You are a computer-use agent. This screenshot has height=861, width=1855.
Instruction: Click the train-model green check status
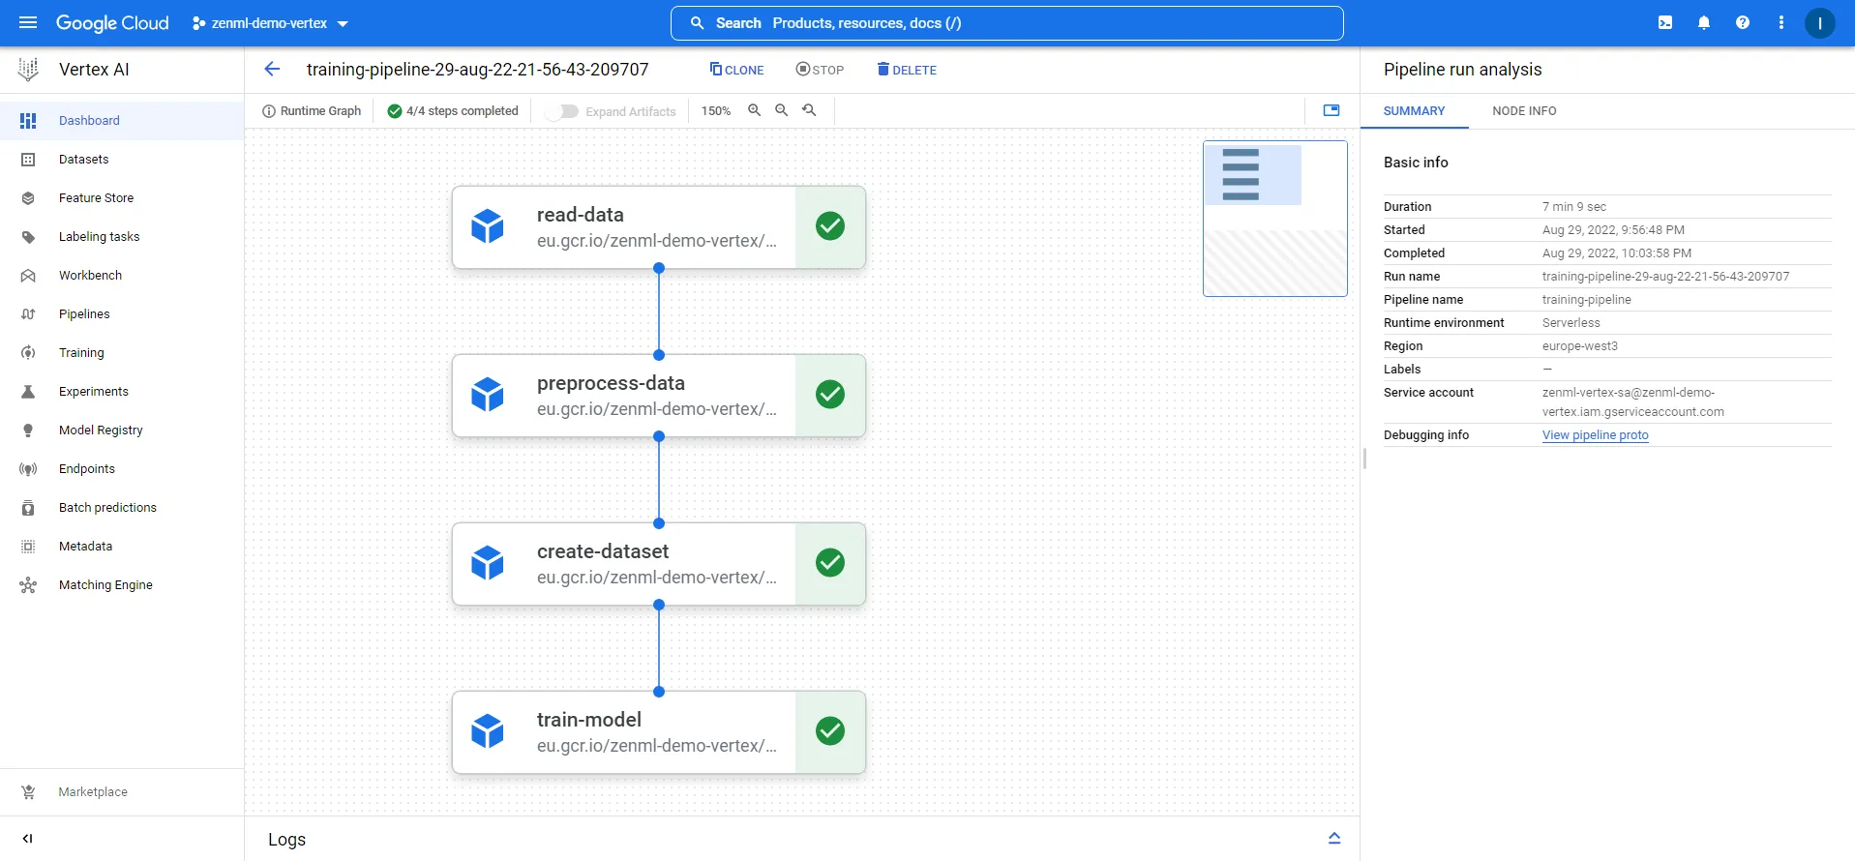click(830, 731)
